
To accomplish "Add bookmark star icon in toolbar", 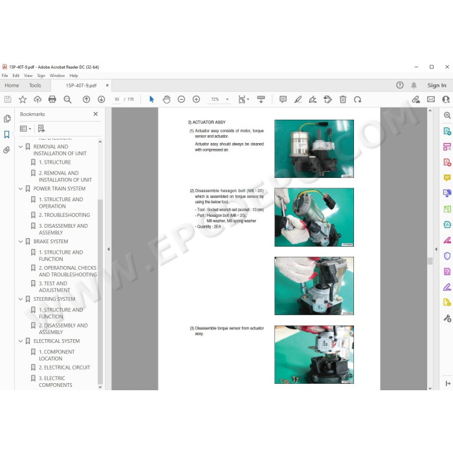I will [x=23, y=100].
